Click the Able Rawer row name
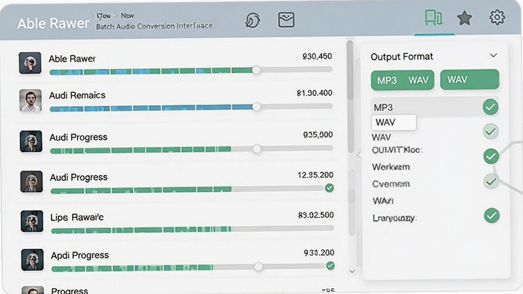 coord(72,59)
